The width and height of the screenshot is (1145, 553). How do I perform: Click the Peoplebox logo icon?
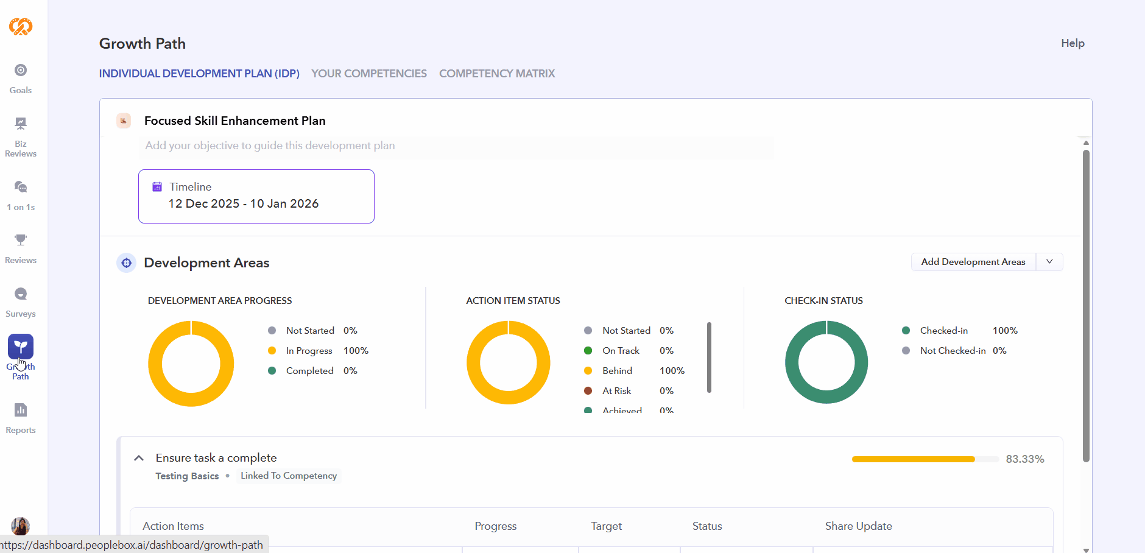coord(21,26)
